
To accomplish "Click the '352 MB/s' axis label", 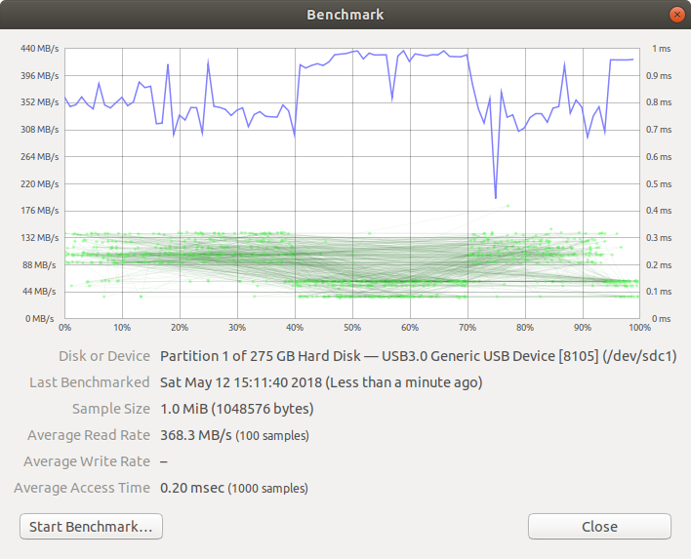I will pos(40,102).
